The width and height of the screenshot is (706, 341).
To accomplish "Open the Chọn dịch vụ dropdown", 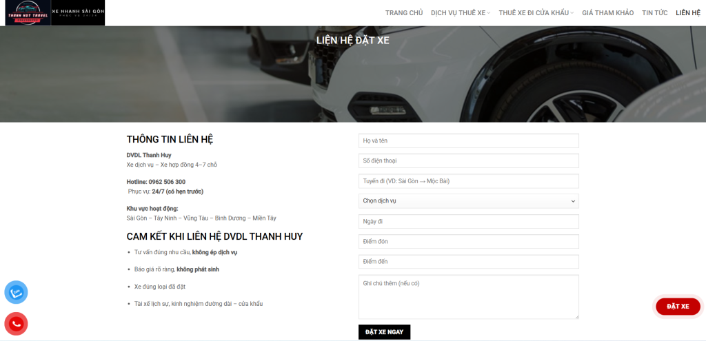I will 468,201.
